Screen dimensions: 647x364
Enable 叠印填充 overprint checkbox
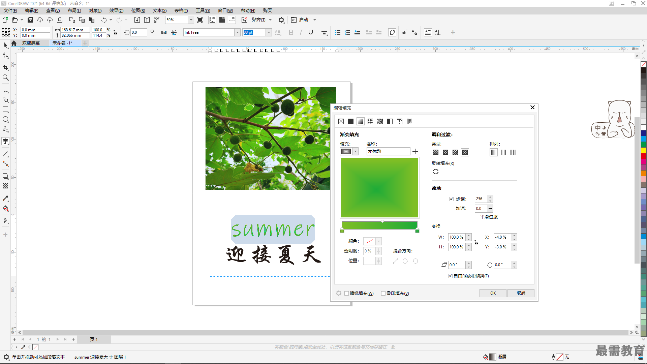pos(383,293)
